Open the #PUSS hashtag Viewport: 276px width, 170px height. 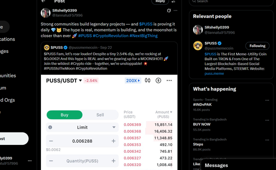(x=85, y=35)
